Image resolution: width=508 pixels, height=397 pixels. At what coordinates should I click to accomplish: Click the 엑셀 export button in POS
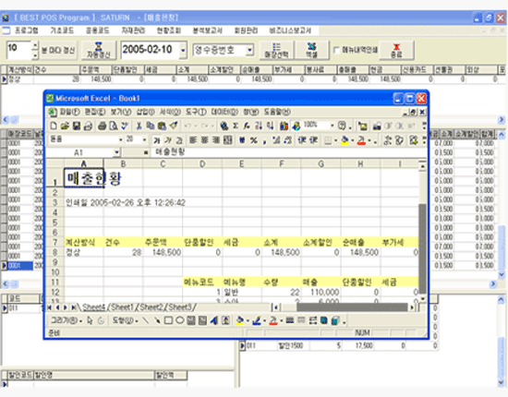[311, 50]
